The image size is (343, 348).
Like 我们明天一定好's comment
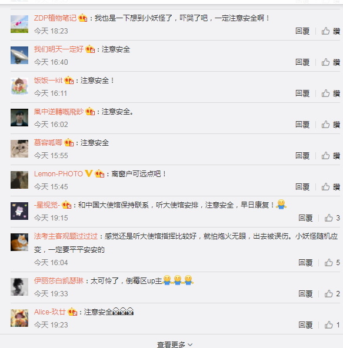(x=331, y=62)
